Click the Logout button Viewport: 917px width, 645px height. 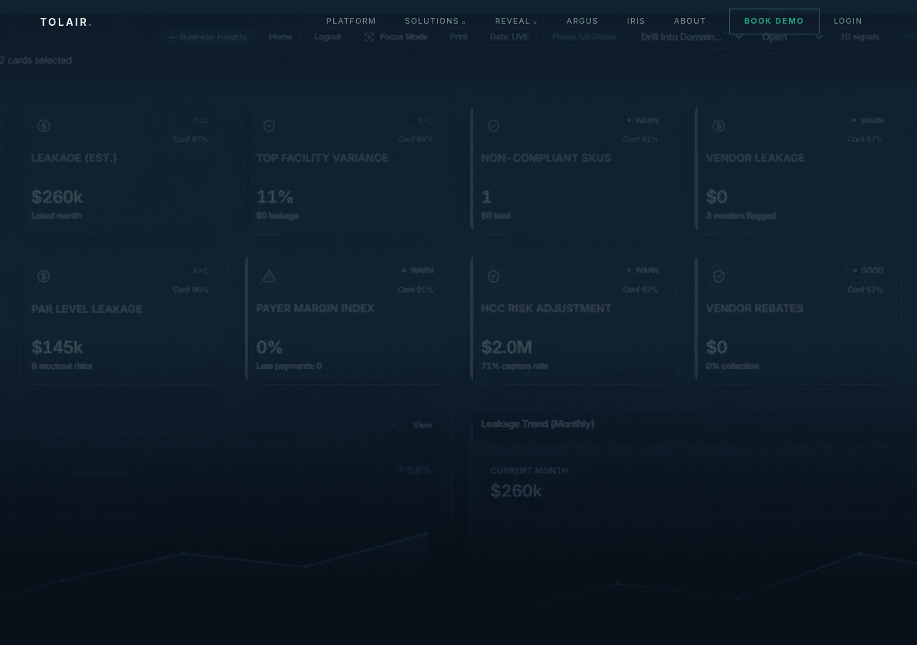[327, 37]
